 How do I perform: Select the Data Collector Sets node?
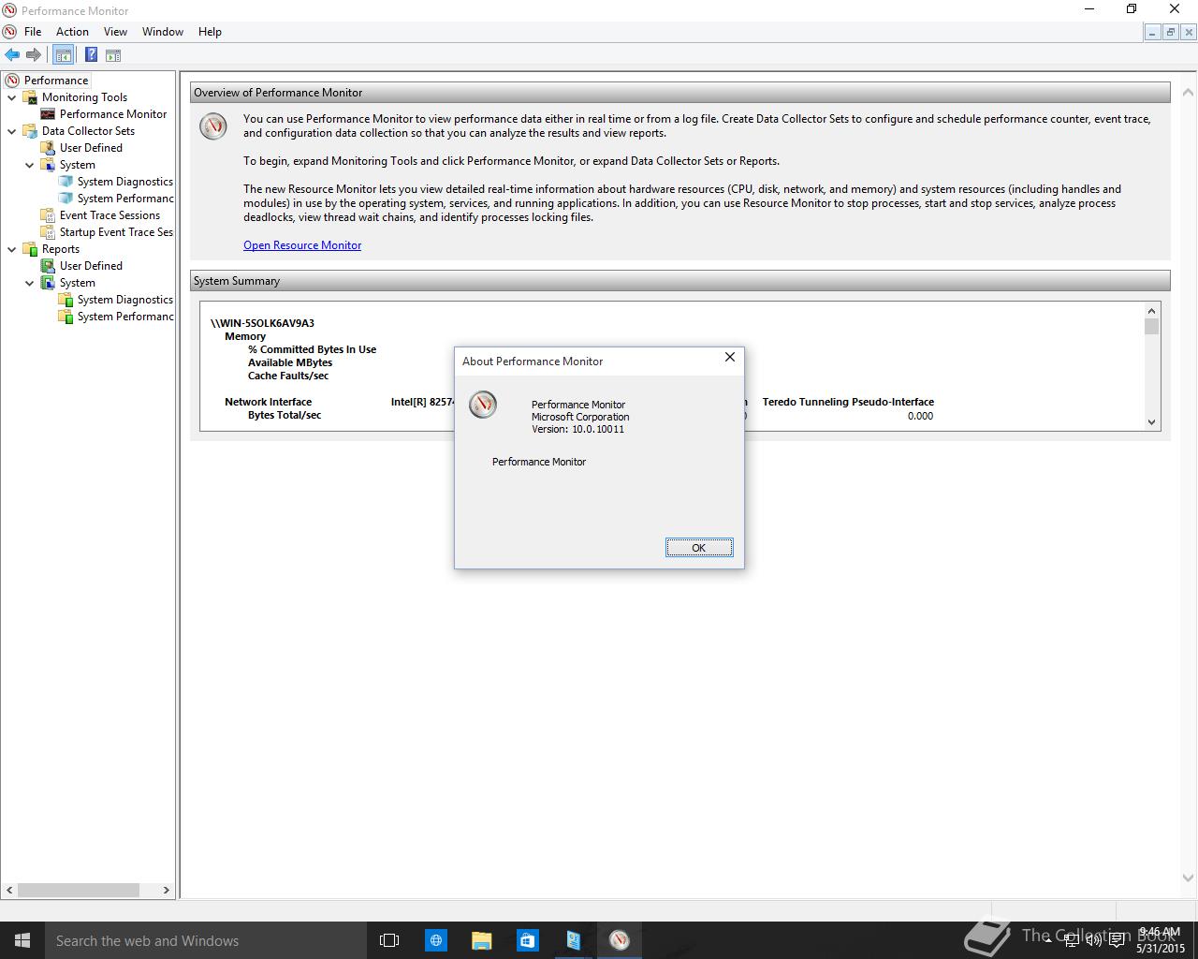(88, 131)
